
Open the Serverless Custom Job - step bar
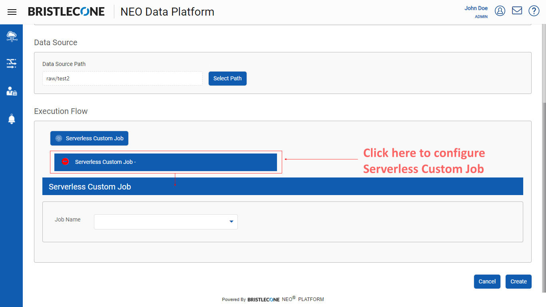coord(165,162)
